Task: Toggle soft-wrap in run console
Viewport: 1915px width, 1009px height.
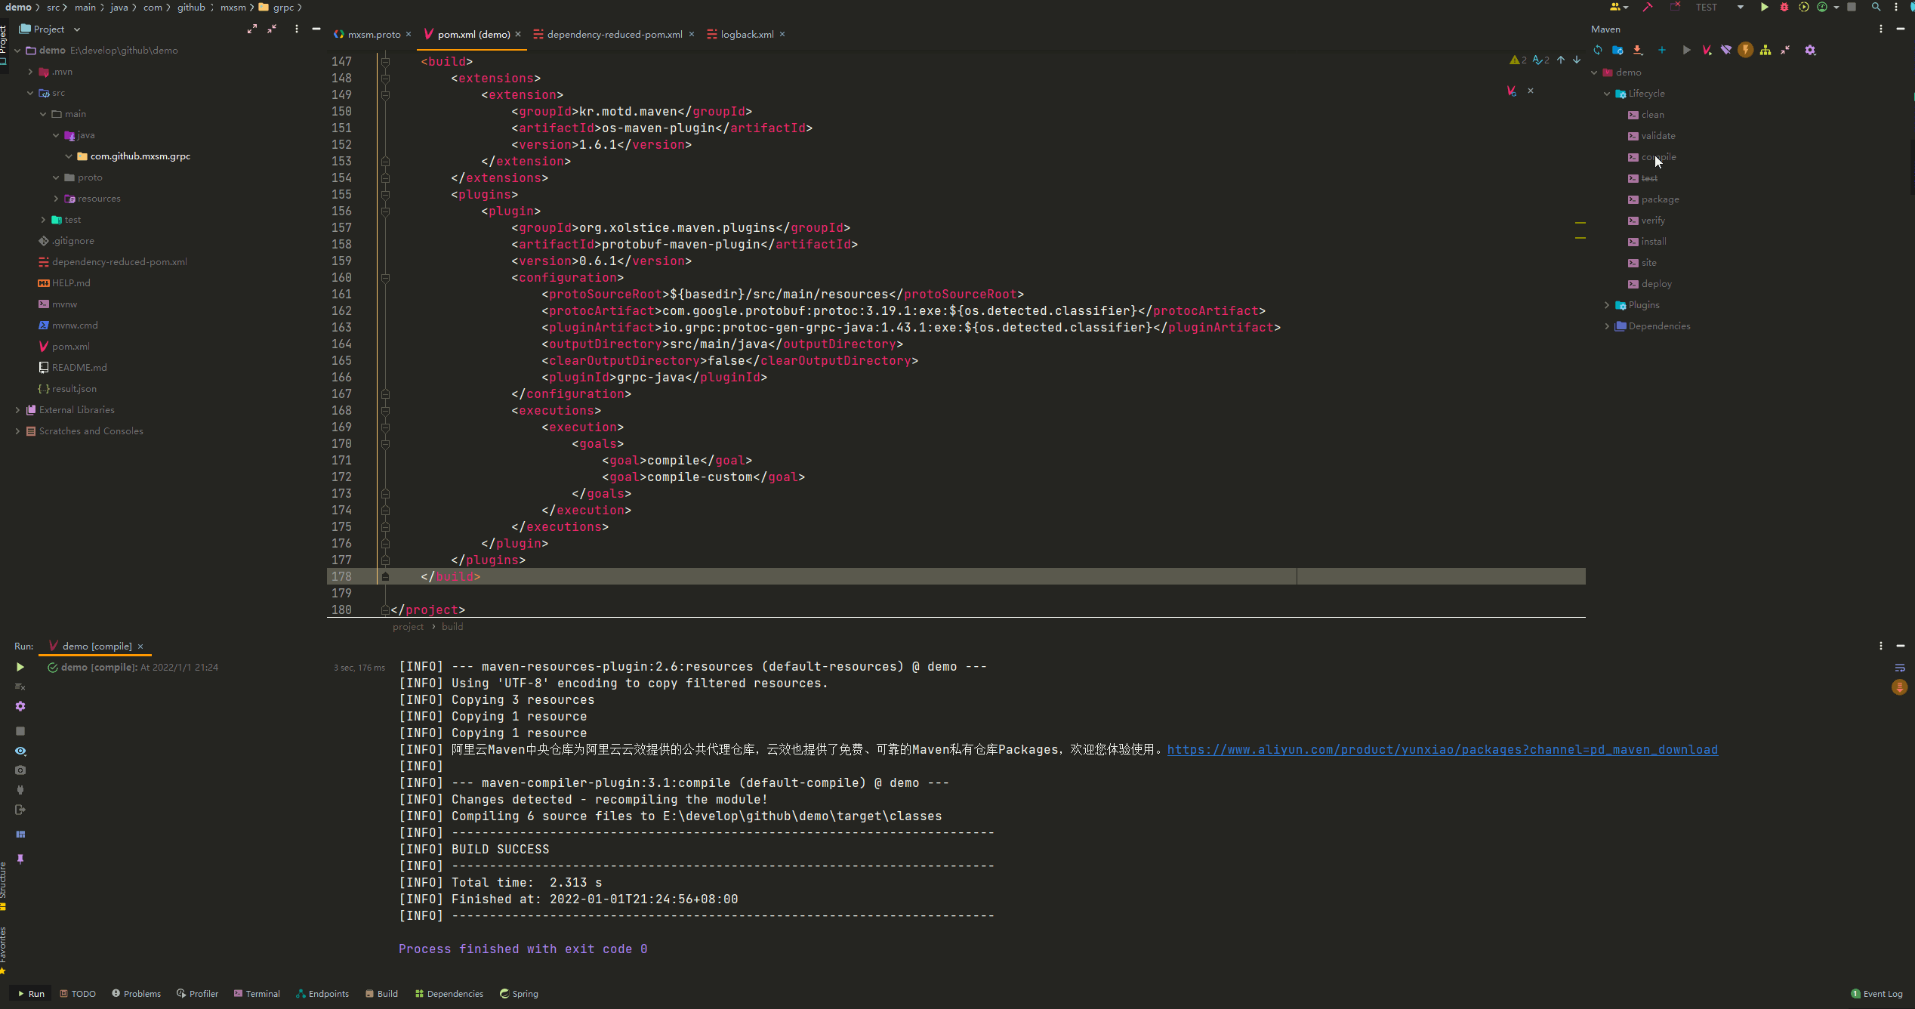Action: pyautogui.click(x=1900, y=668)
